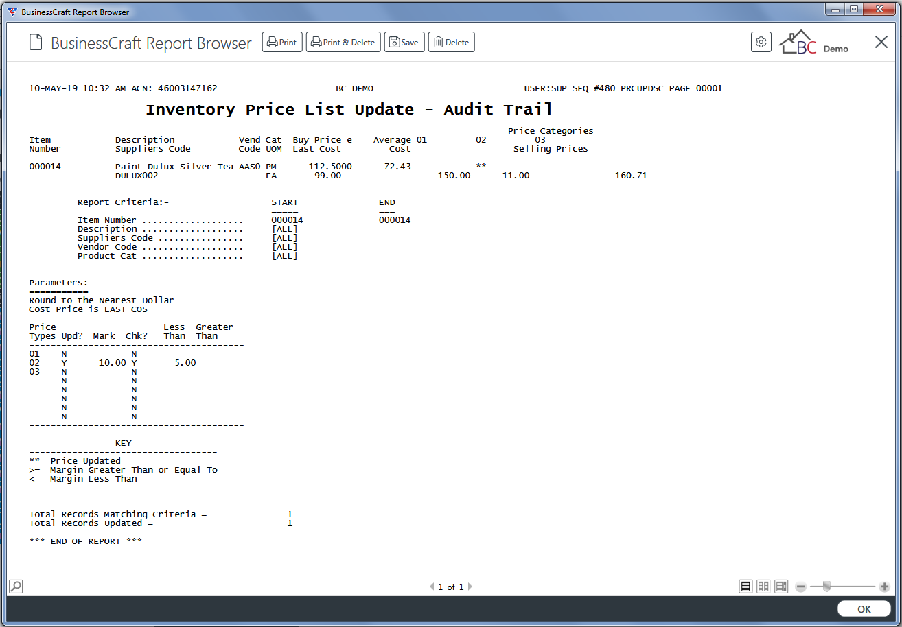The height and width of the screenshot is (627, 902).
Task: Click the '1 of 1' page indicator
Action: pos(451,587)
